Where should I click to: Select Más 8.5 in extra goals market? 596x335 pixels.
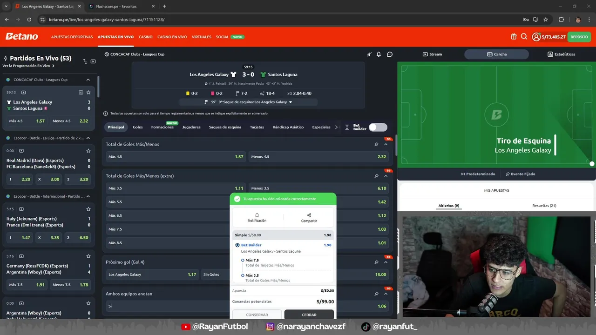click(x=169, y=243)
